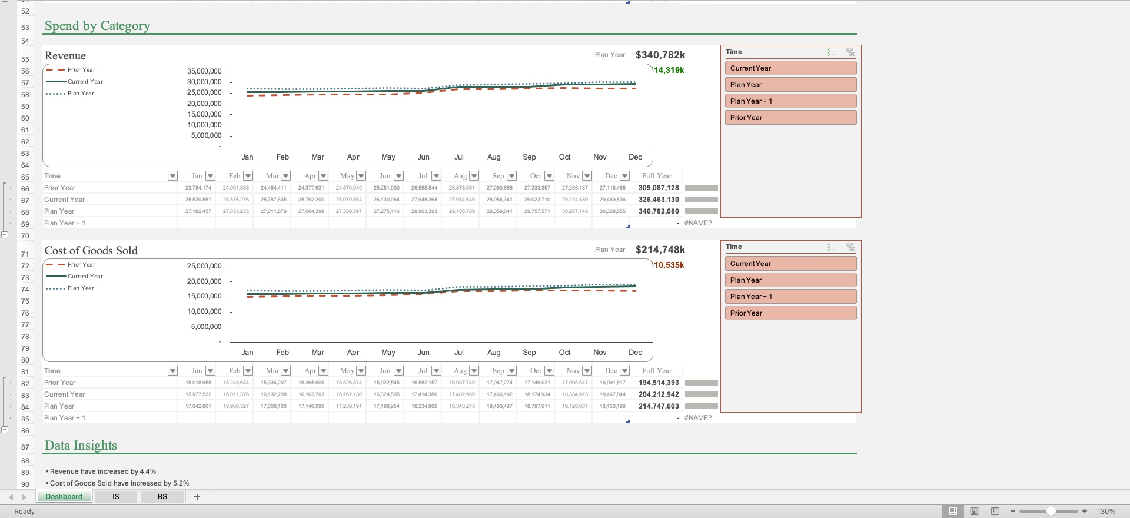Screen dimensions: 1130x518
Task: Switch to Page Layout view
Action: click(974, 512)
